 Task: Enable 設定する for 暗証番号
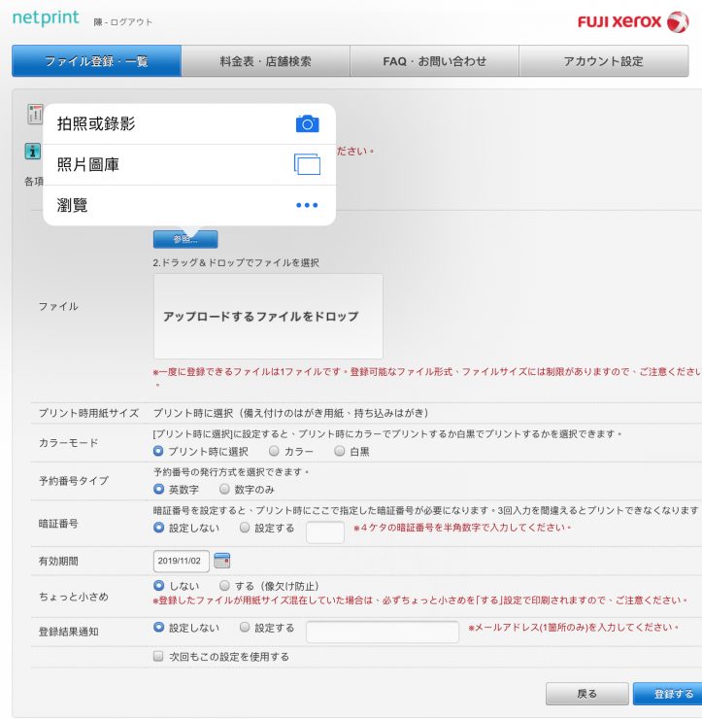[x=245, y=528]
